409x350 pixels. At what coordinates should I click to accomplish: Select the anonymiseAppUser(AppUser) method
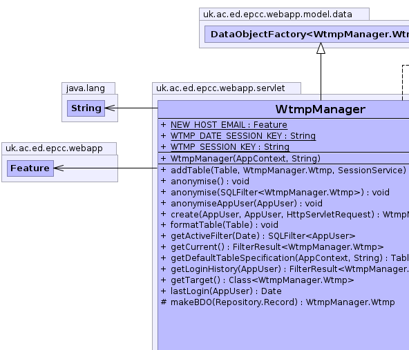pyautogui.click(x=247, y=203)
